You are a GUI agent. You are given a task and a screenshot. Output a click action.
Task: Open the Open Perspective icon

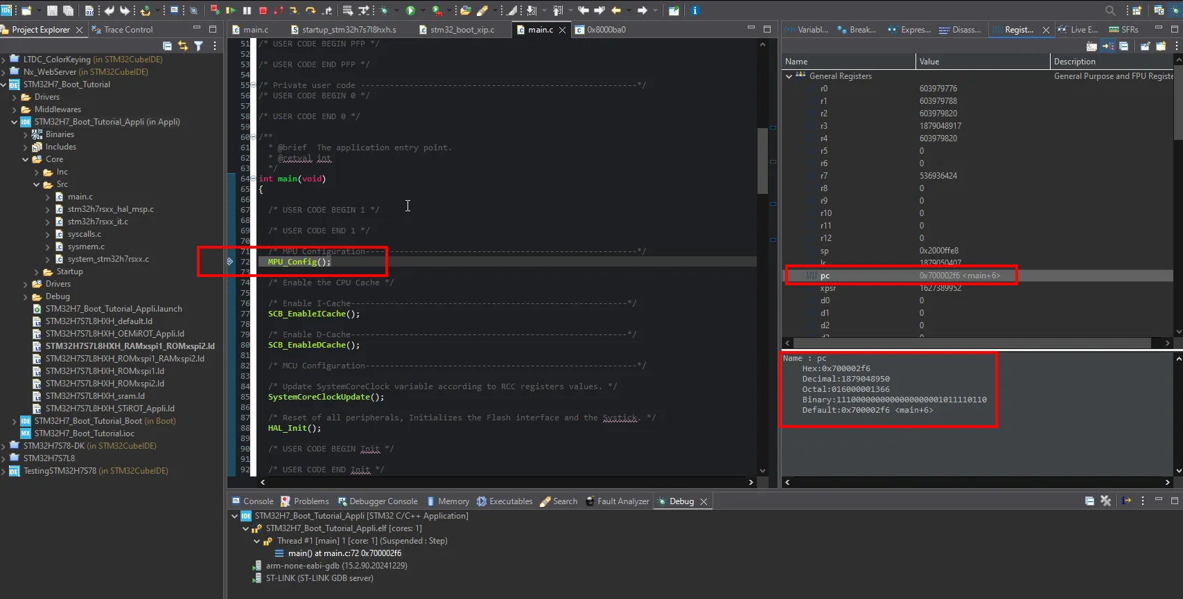click(1137, 10)
